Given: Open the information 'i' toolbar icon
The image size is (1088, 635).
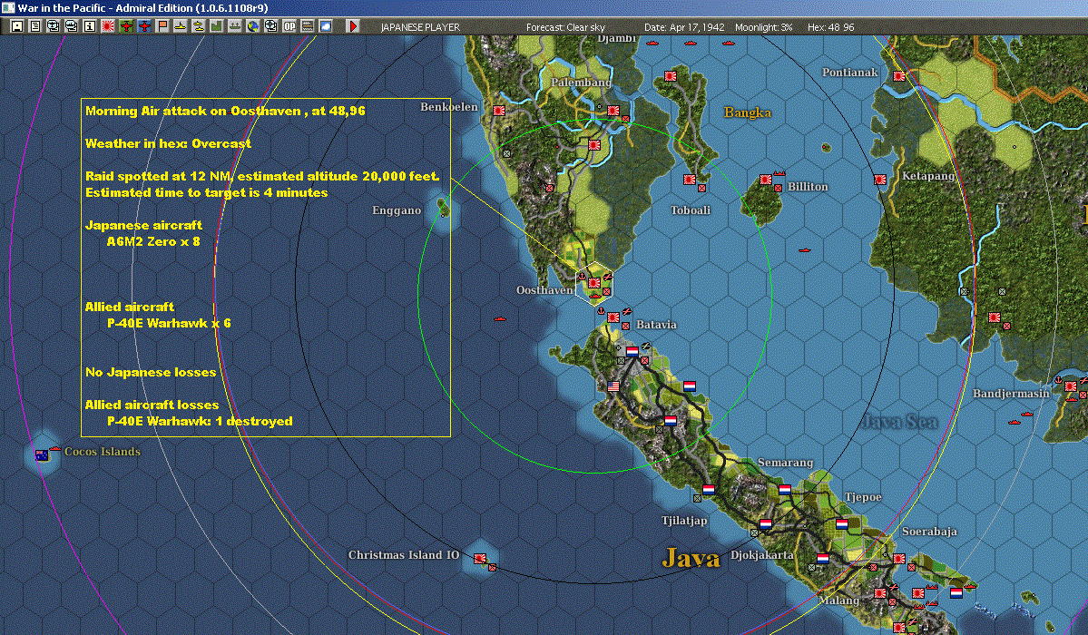Looking at the screenshot, I should pos(90,26).
